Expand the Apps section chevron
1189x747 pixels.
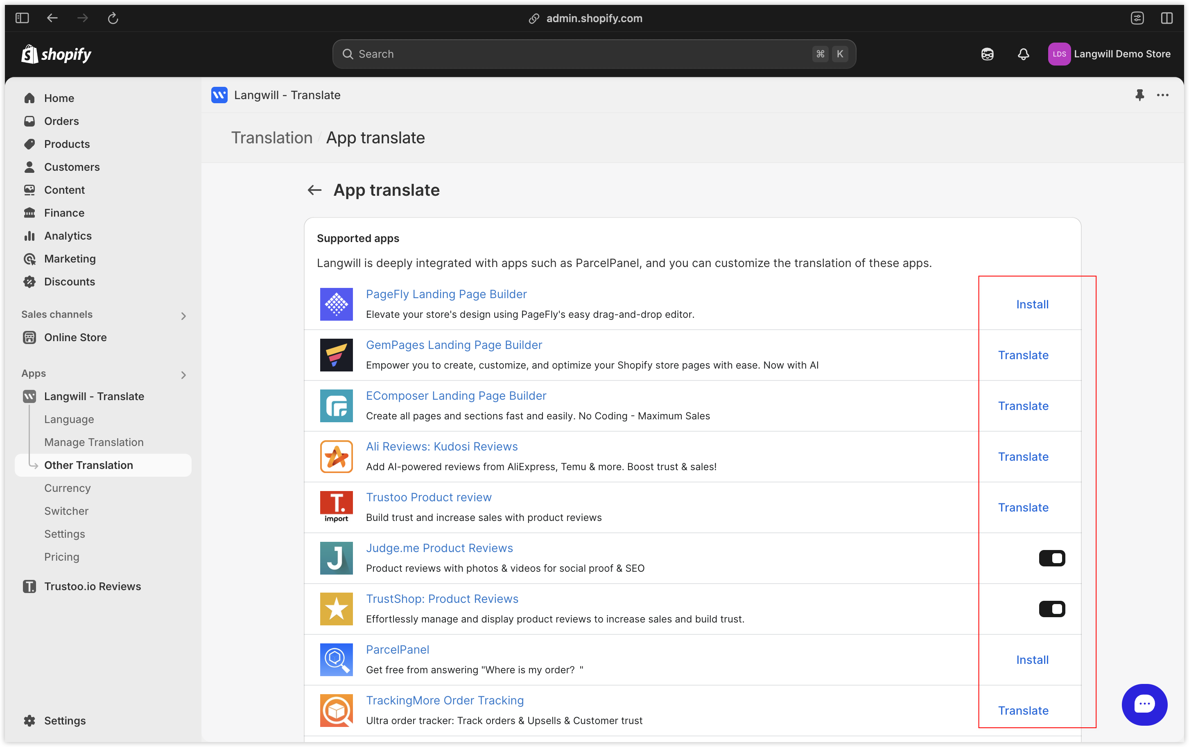pyautogui.click(x=183, y=375)
